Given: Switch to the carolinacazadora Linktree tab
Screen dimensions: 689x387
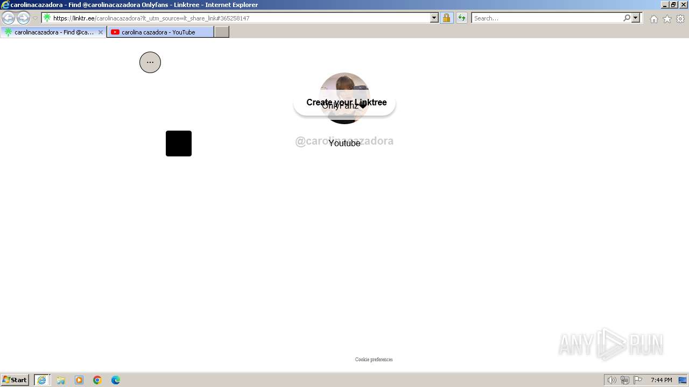Looking at the screenshot, I should pos(53,32).
